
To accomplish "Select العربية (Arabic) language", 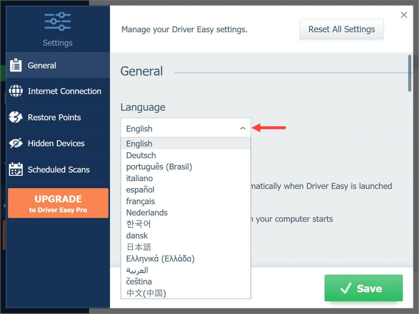I will tap(186, 270).
